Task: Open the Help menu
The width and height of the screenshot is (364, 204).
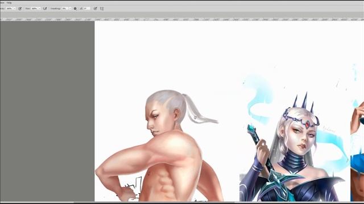Action: click(9, 3)
